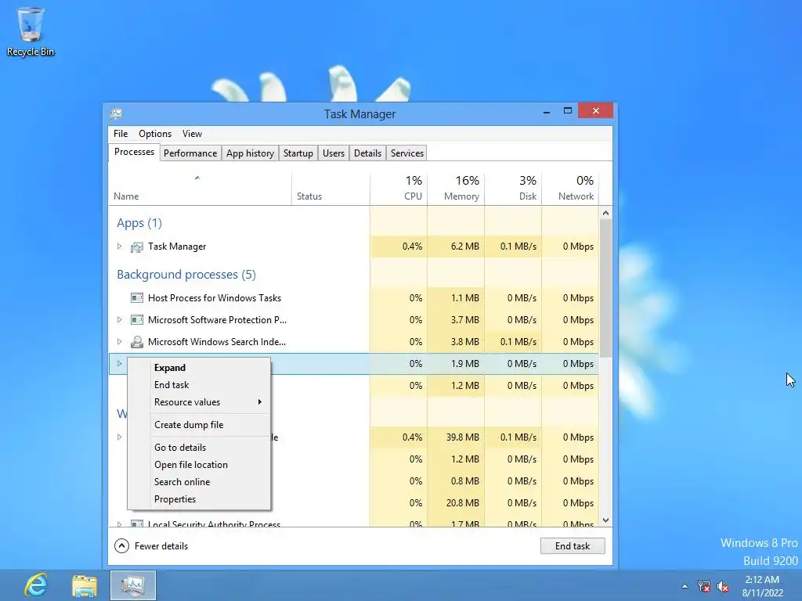The height and width of the screenshot is (601, 802).
Task: Switch to the Services tab
Action: coord(407,153)
